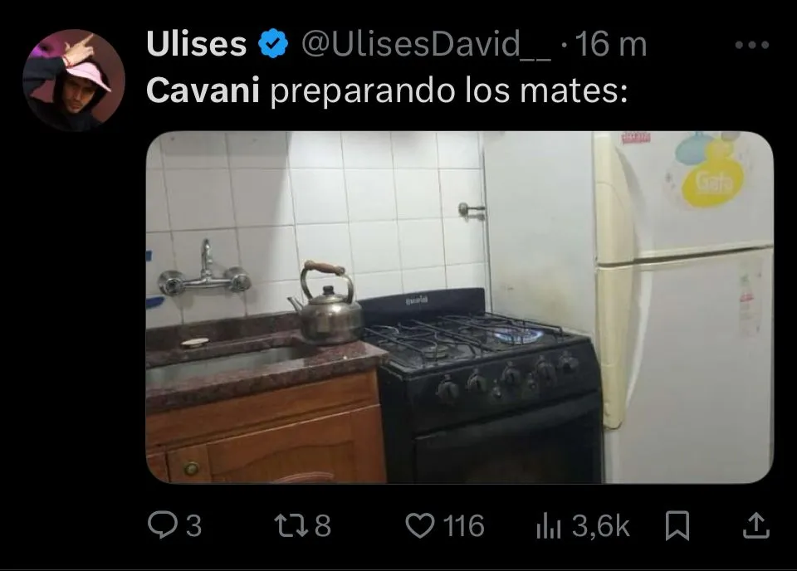Click the 8 reposts count
Viewport: 797px width, 571px height.
[323, 526]
